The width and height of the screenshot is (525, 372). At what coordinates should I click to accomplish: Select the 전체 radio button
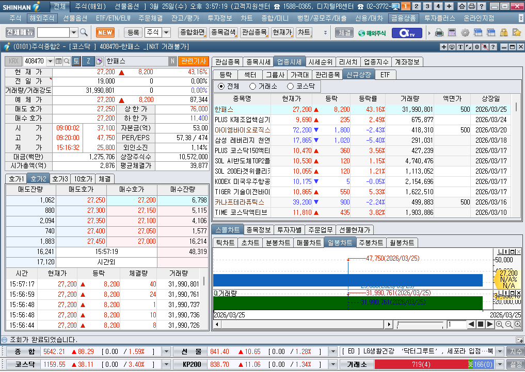point(221,87)
